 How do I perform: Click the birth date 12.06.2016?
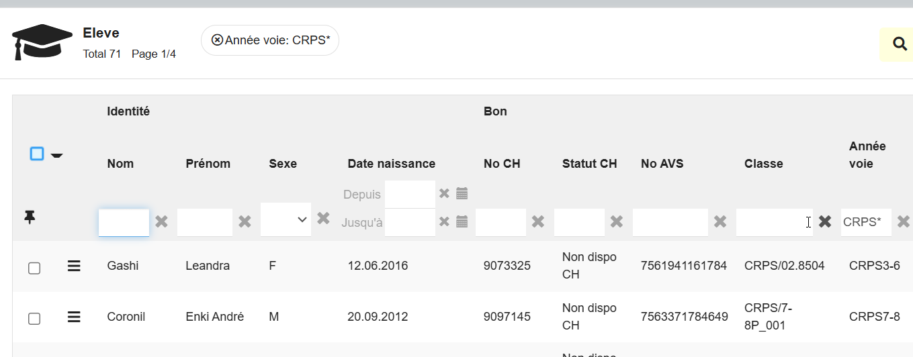point(378,266)
